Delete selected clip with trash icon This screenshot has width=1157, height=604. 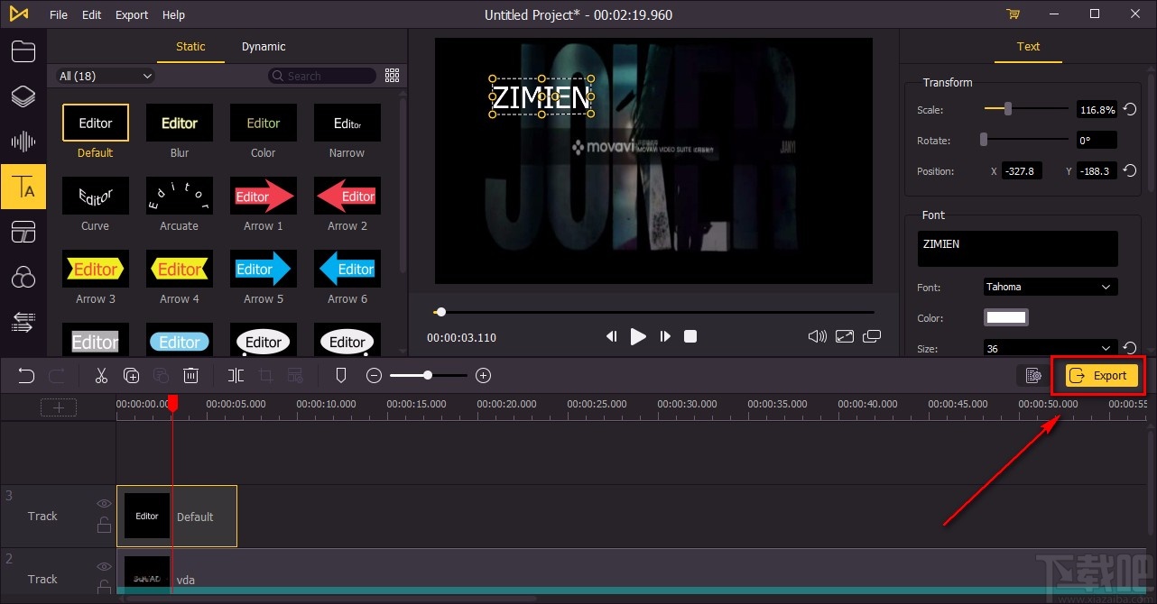point(191,375)
